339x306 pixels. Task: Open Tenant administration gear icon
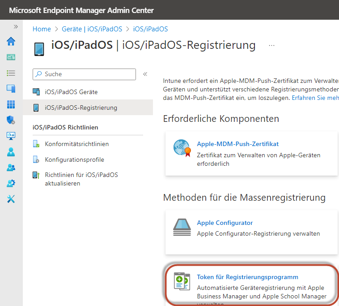click(11, 183)
